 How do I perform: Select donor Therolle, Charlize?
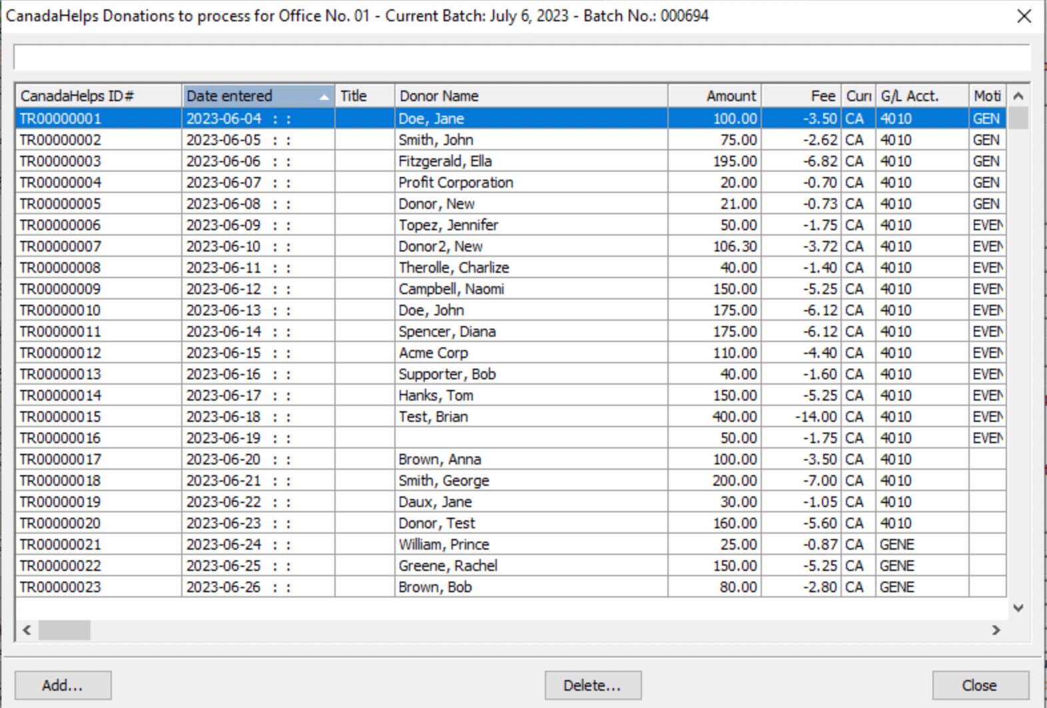pos(454,267)
